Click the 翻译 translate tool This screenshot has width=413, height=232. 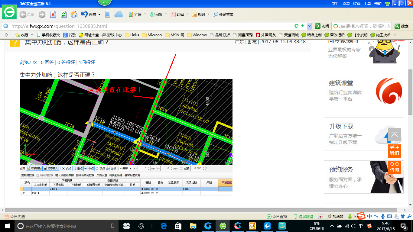click(x=177, y=14)
